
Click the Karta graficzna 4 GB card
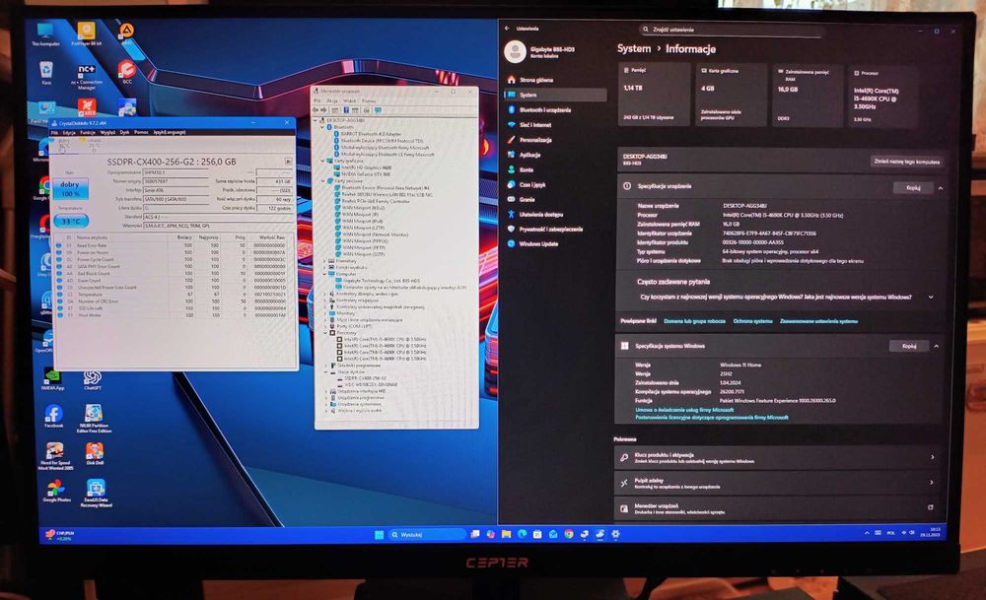tap(731, 95)
